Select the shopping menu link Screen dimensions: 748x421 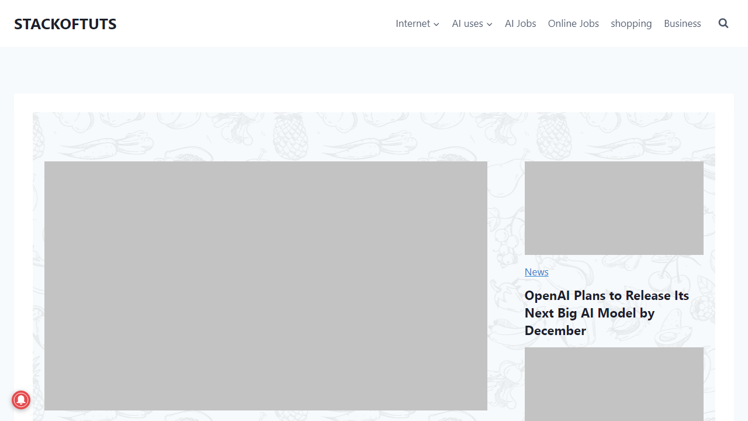[631, 23]
